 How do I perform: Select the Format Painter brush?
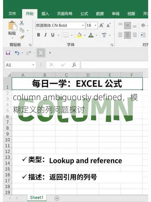click(22, 37)
